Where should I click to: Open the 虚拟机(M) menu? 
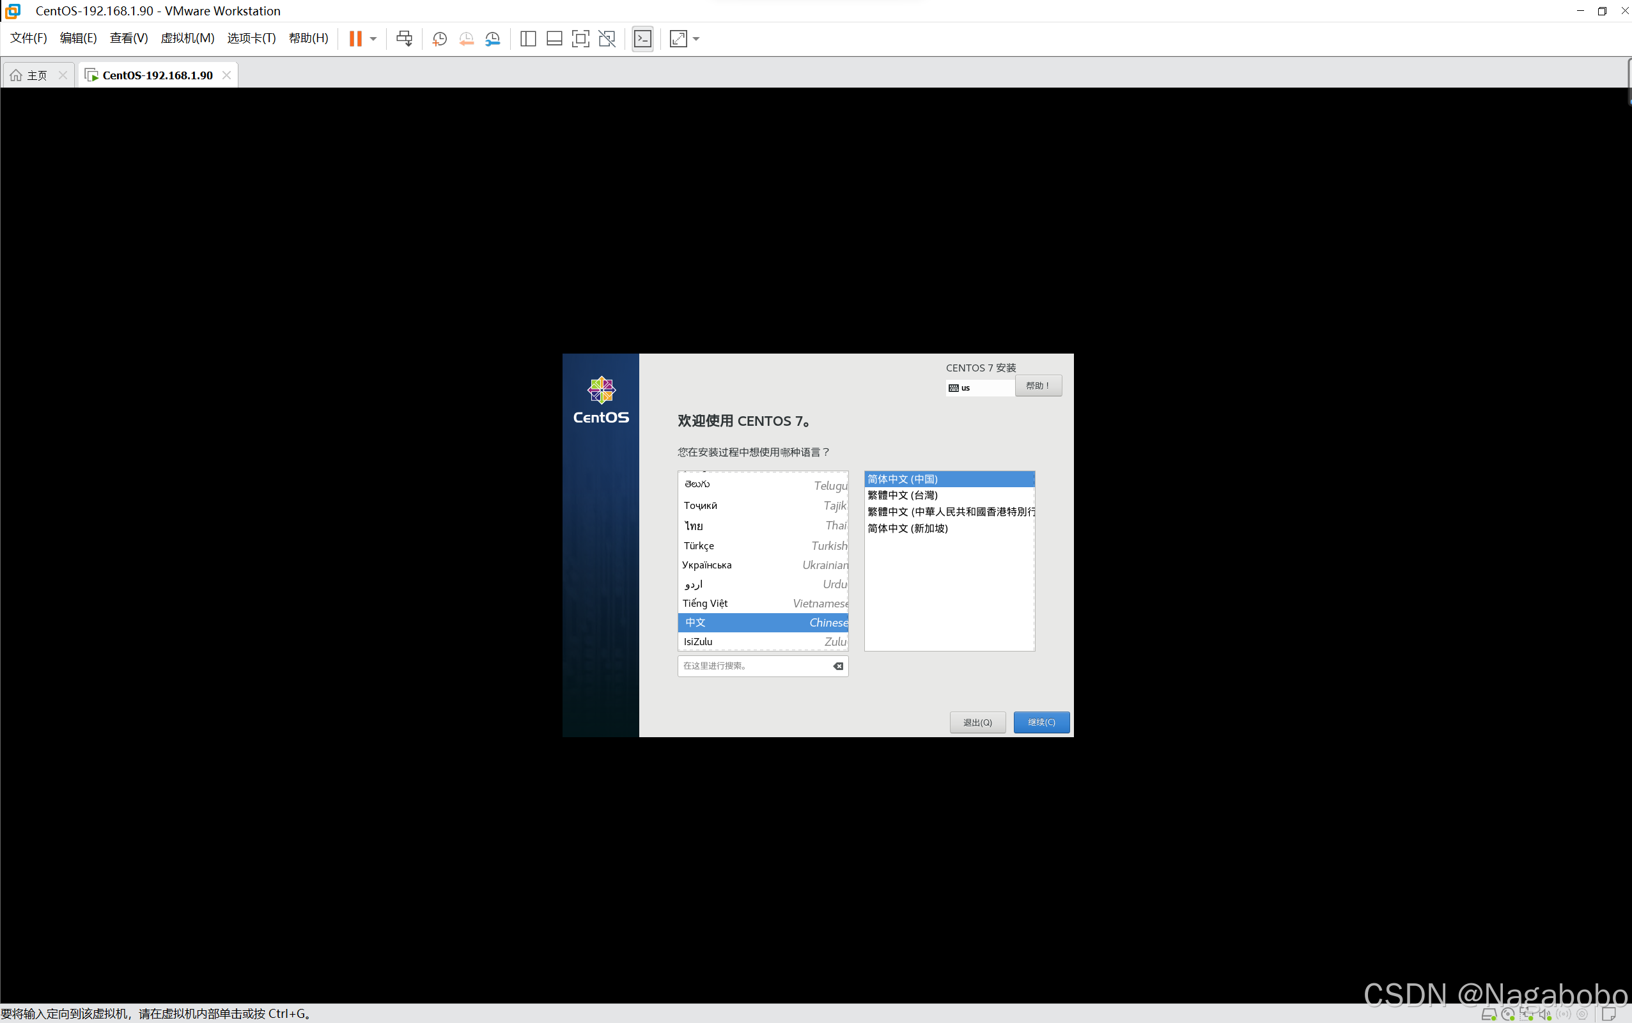[x=187, y=38]
